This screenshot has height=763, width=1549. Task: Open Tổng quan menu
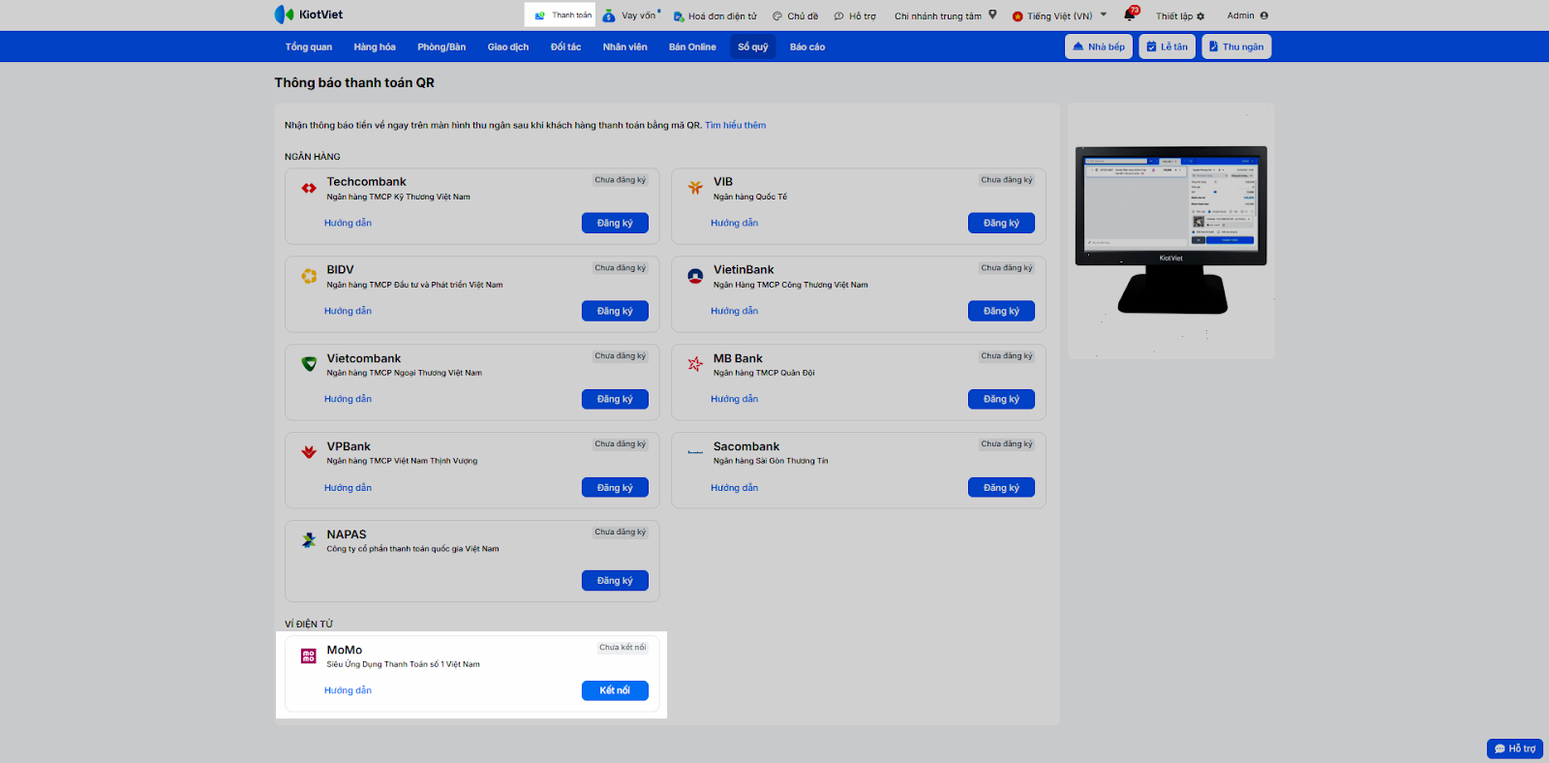[309, 46]
